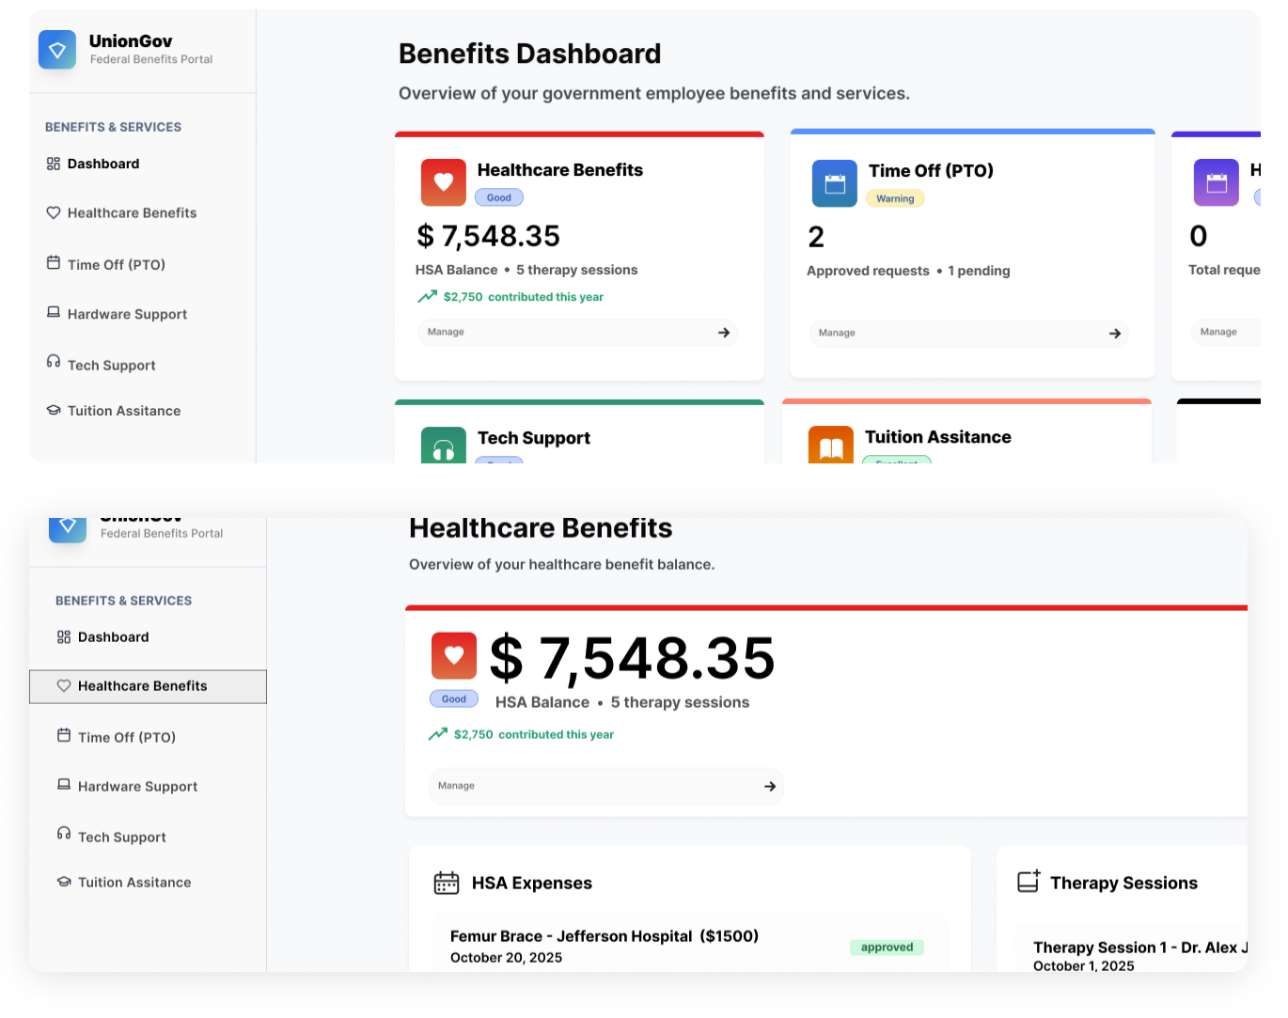Screen dimensions: 1288x1018
Task: Click the Warning badge on Time Off card
Action: pyautogui.click(x=895, y=198)
